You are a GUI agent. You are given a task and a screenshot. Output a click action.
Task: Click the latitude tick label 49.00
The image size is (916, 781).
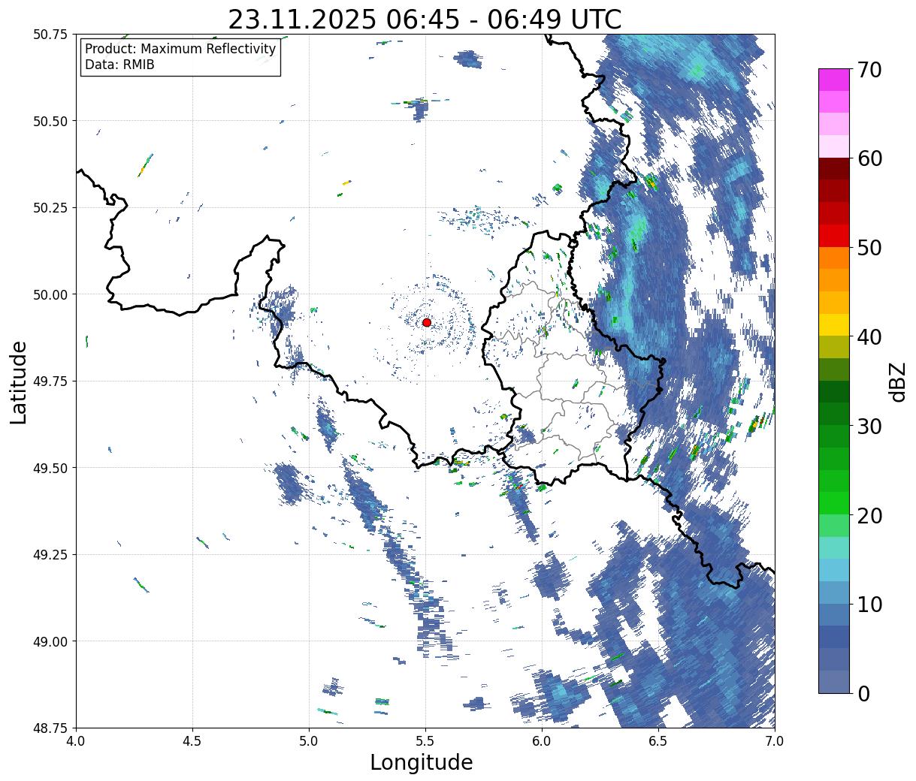tap(50, 641)
